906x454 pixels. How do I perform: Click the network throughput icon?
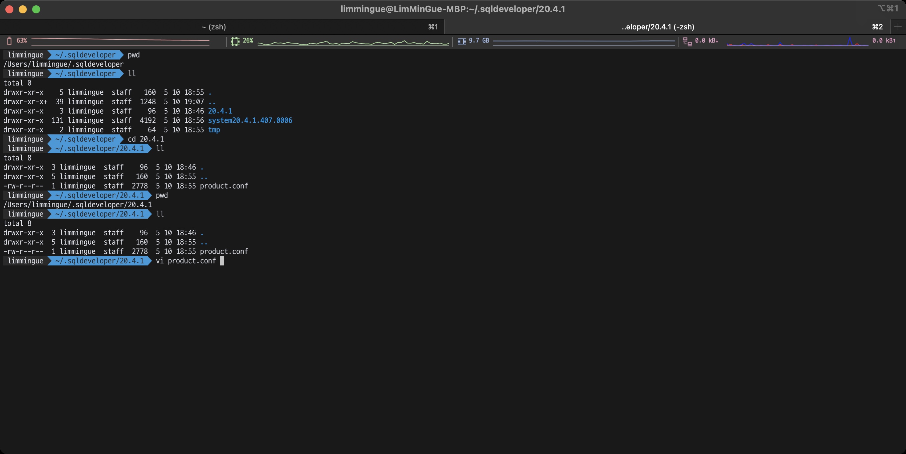pyautogui.click(x=687, y=41)
